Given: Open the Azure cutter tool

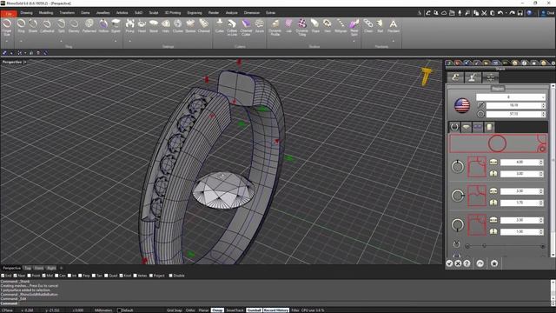Looking at the screenshot, I should click(260, 26).
